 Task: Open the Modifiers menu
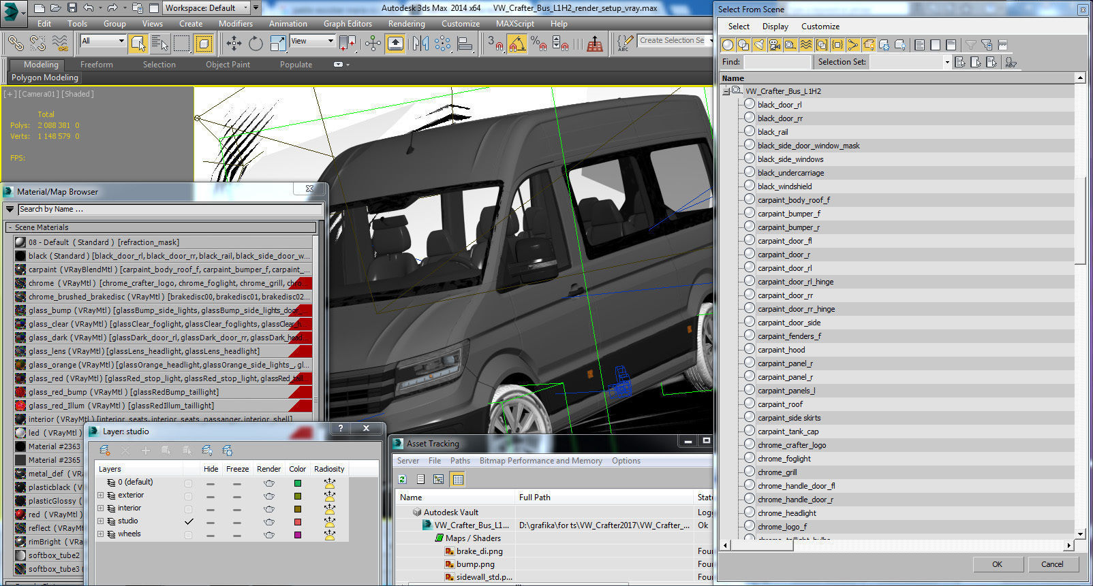pos(236,24)
